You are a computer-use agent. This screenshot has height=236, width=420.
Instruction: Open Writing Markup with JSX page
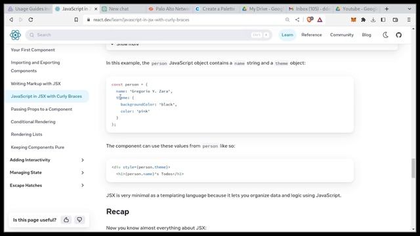35,83
